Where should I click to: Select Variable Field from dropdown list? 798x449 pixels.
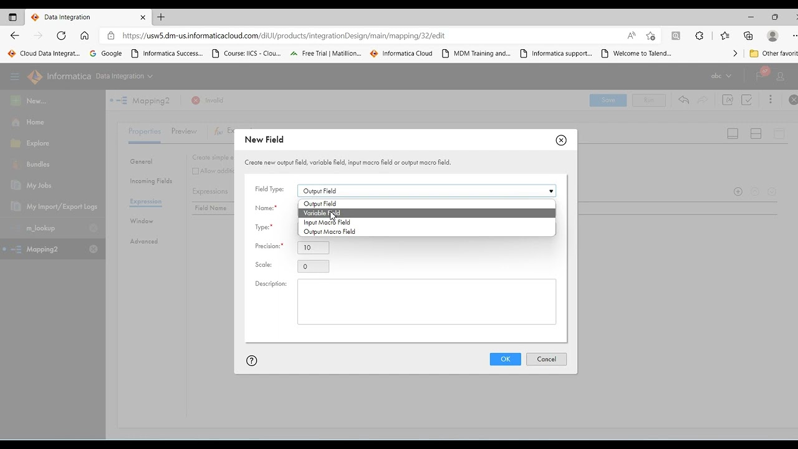coord(426,213)
